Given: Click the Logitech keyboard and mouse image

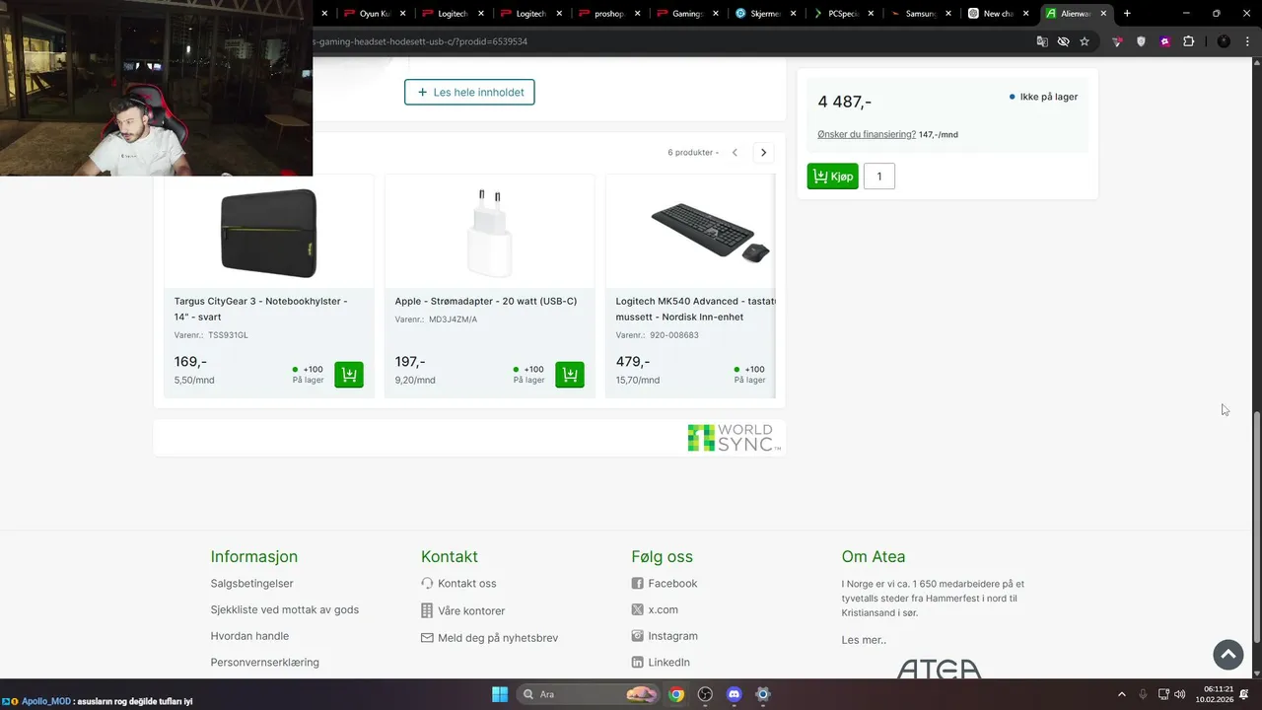Looking at the screenshot, I should pyautogui.click(x=710, y=232).
